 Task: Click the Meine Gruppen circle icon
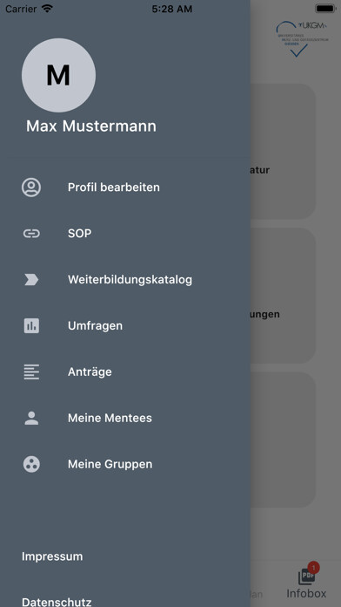click(31, 464)
